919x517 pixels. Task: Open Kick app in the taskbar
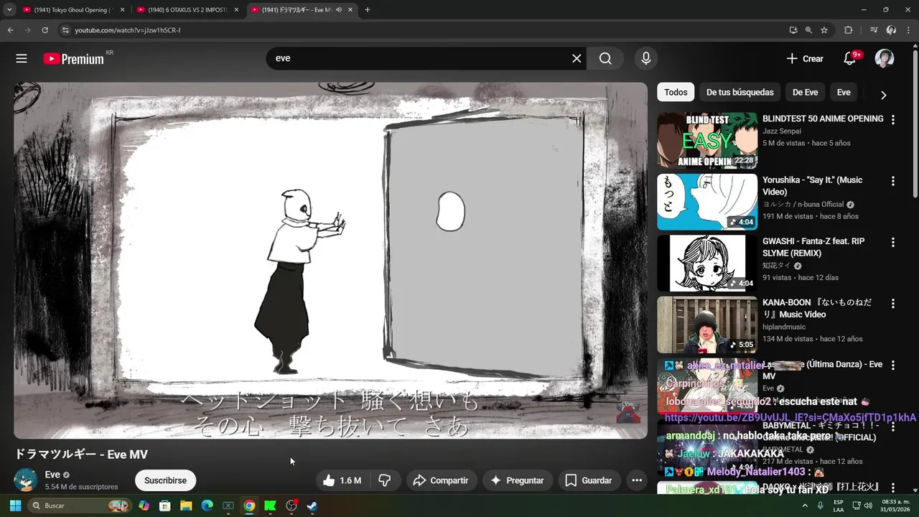click(270, 506)
